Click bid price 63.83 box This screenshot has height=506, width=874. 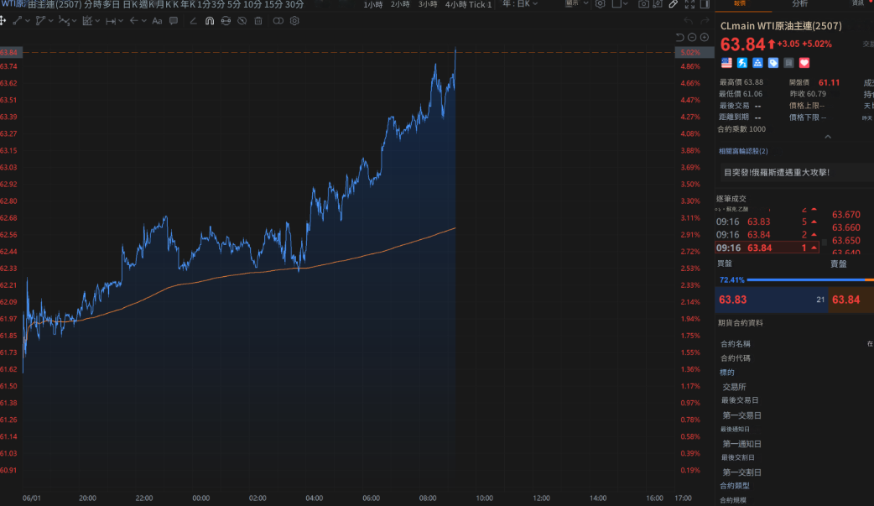tap(772, 300)
